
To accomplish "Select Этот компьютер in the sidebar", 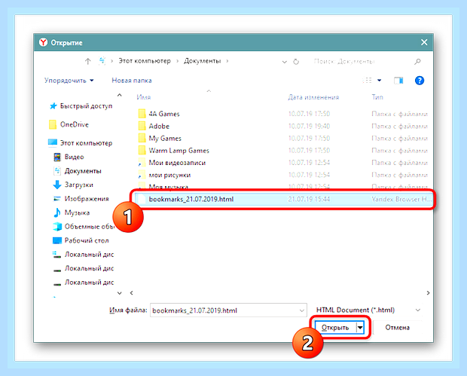I will (x=86, y=143).
